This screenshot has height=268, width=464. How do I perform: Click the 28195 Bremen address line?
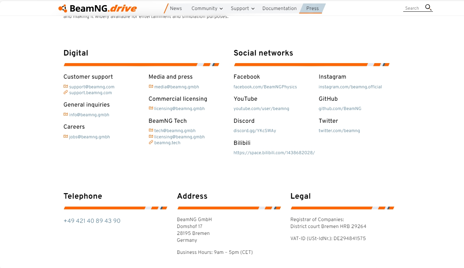pos(193,234)
